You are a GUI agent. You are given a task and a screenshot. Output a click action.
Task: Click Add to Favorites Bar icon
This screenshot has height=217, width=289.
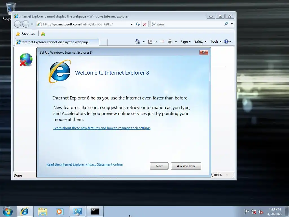[x=43, y=34]
